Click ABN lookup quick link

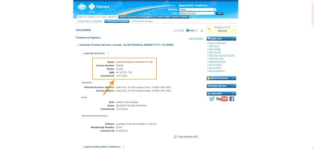pos(214,46)
